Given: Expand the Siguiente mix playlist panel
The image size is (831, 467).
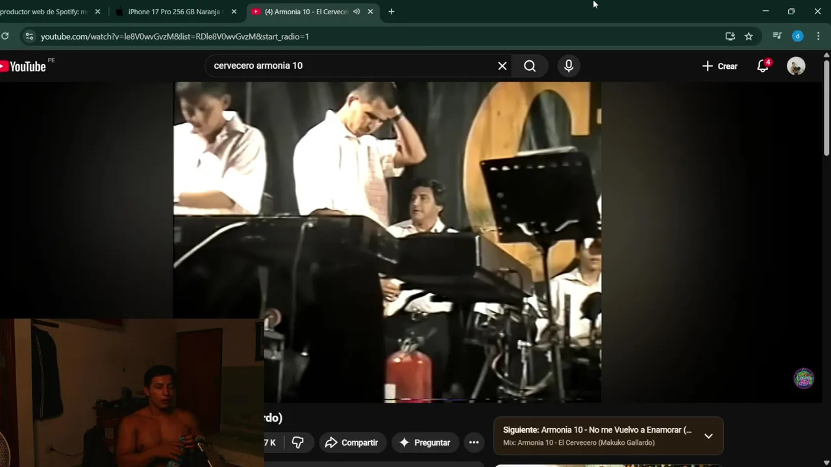Looking at the screenshot, I should coord(708,436).
